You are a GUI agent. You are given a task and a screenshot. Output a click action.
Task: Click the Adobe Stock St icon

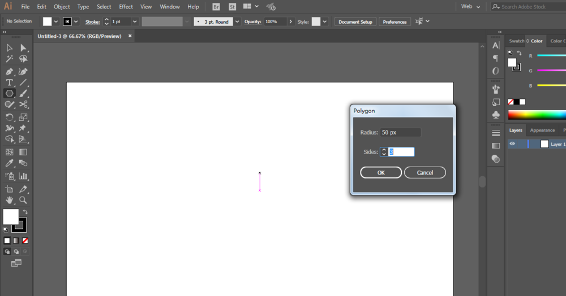point(232,7)
